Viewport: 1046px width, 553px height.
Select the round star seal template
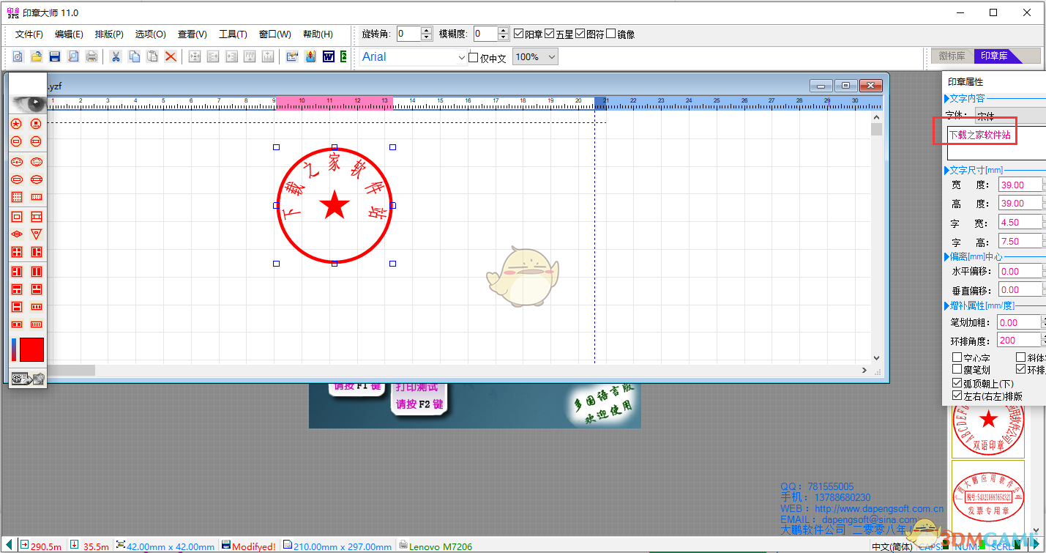16,124
